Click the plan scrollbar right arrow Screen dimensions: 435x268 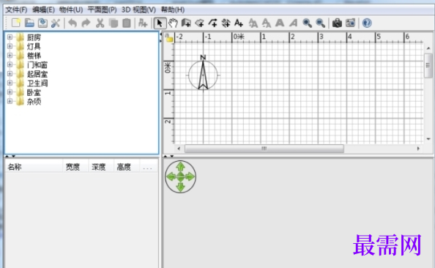[x=418, y=149]
